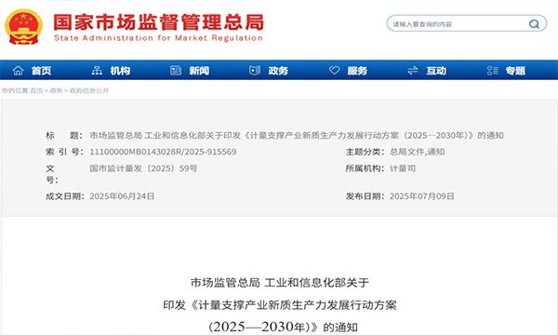The image size is (558, 335).
Task: Click the list icon beside 专题
Action: (492, 71)
